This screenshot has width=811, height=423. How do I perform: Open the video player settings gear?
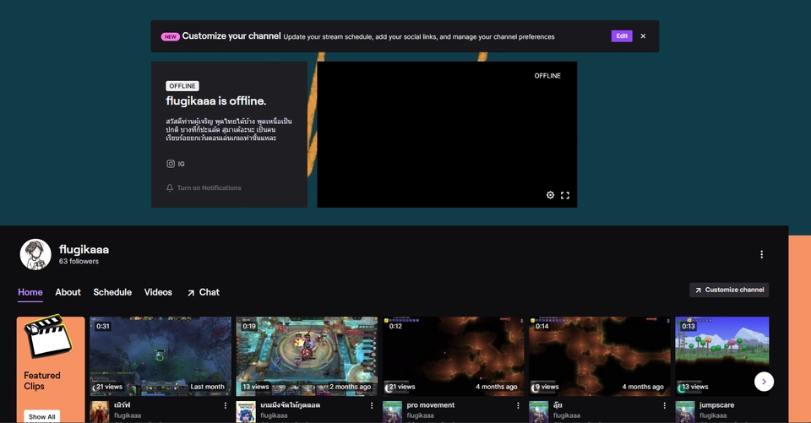pos(550,195)
